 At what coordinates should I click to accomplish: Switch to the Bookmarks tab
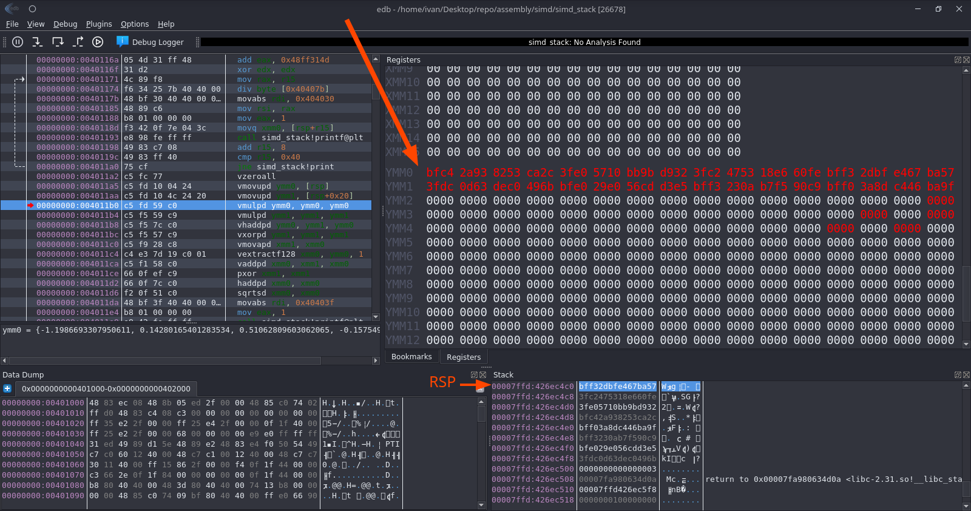tap(411, 357)
